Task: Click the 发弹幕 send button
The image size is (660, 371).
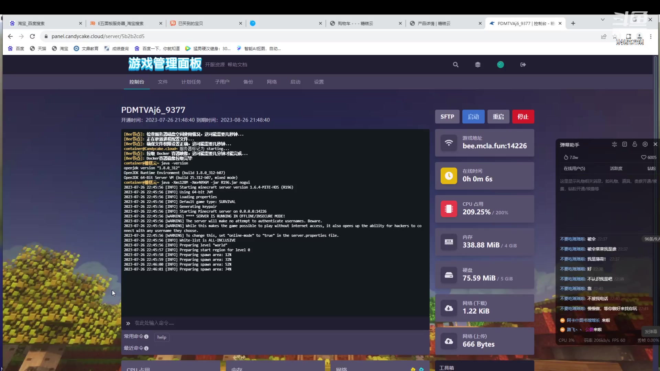Action: pyautogui.click(x=650, y=331)
